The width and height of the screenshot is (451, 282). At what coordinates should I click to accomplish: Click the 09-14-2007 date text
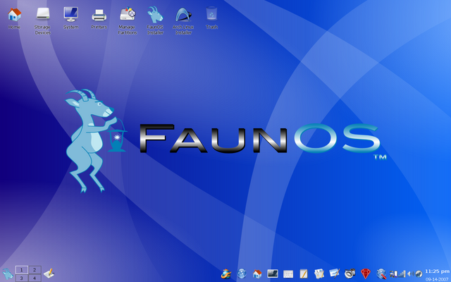[437, 279]
